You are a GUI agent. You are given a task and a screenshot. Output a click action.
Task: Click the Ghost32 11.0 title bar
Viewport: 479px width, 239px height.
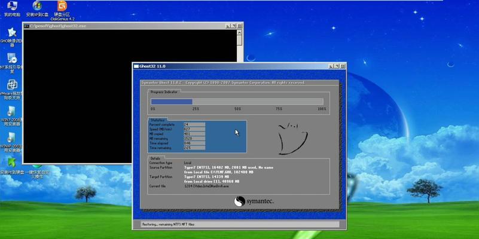pos(239,66)
